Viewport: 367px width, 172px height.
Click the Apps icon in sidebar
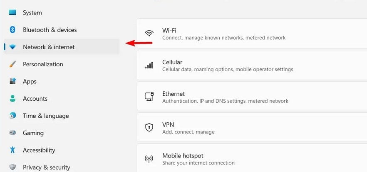12,81
